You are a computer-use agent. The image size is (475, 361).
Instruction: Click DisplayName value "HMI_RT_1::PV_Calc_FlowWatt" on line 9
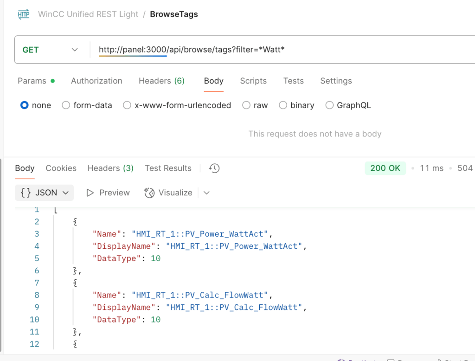coord(234,307)
